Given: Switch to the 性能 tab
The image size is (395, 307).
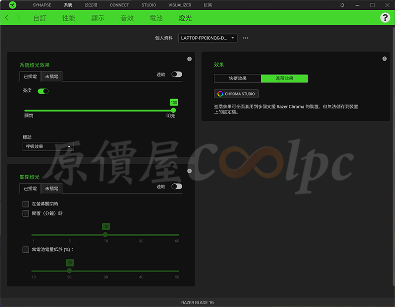Looking at the screenshot, I should click(x=69, y=18).
